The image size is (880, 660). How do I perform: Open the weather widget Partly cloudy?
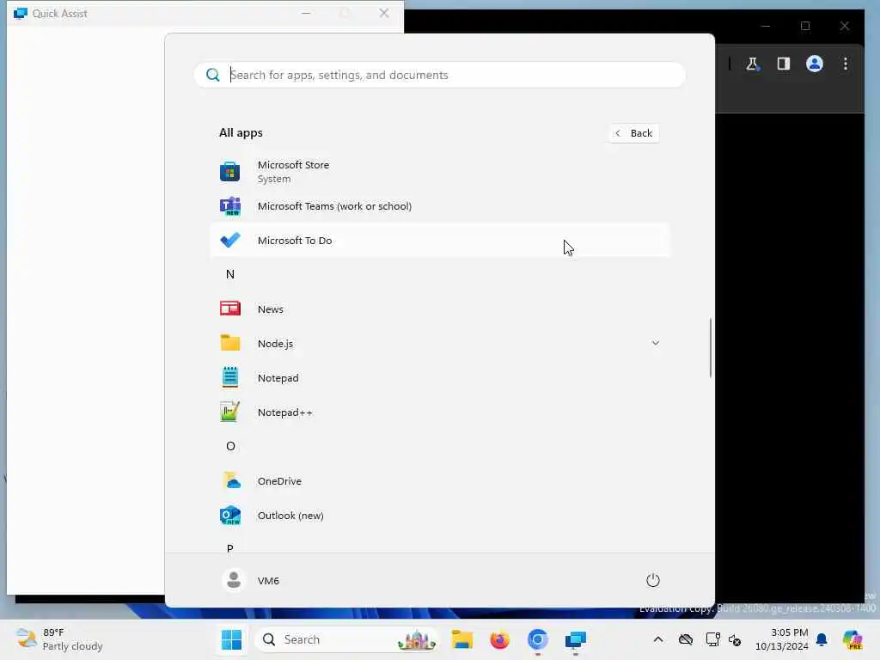59,639
